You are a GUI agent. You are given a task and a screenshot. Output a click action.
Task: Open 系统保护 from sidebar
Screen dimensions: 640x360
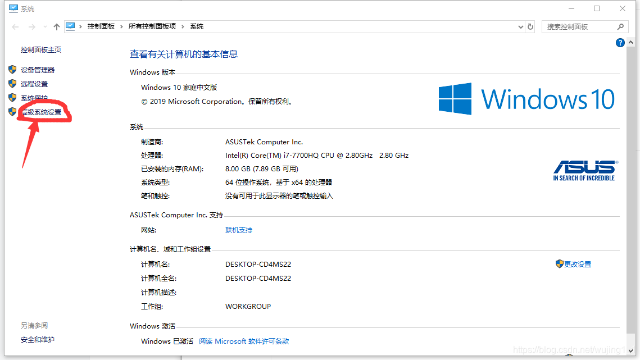(34, 98)
